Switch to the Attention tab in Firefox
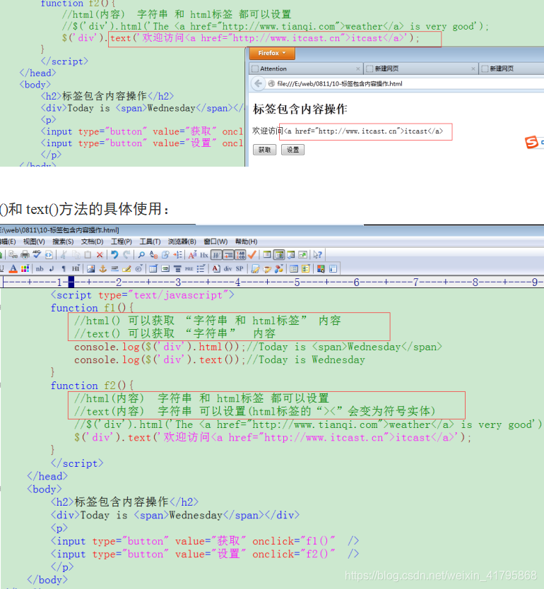Viewport: 544px width, 589px height. pyautogui.click(x=306, y=69)
